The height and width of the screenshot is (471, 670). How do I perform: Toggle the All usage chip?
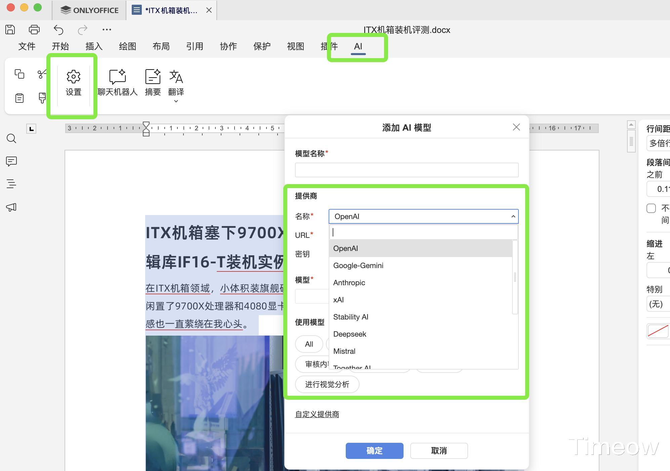pos(309,344)
